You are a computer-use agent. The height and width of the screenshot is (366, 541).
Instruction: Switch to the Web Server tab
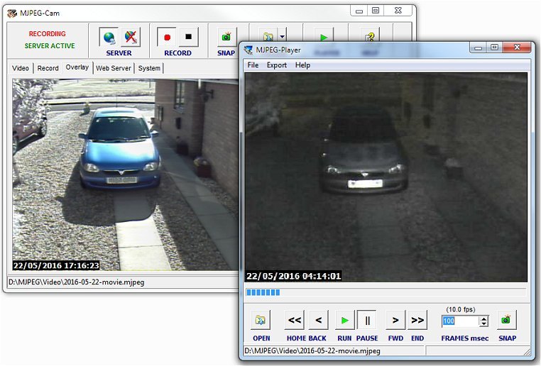[x=114, y=68]
